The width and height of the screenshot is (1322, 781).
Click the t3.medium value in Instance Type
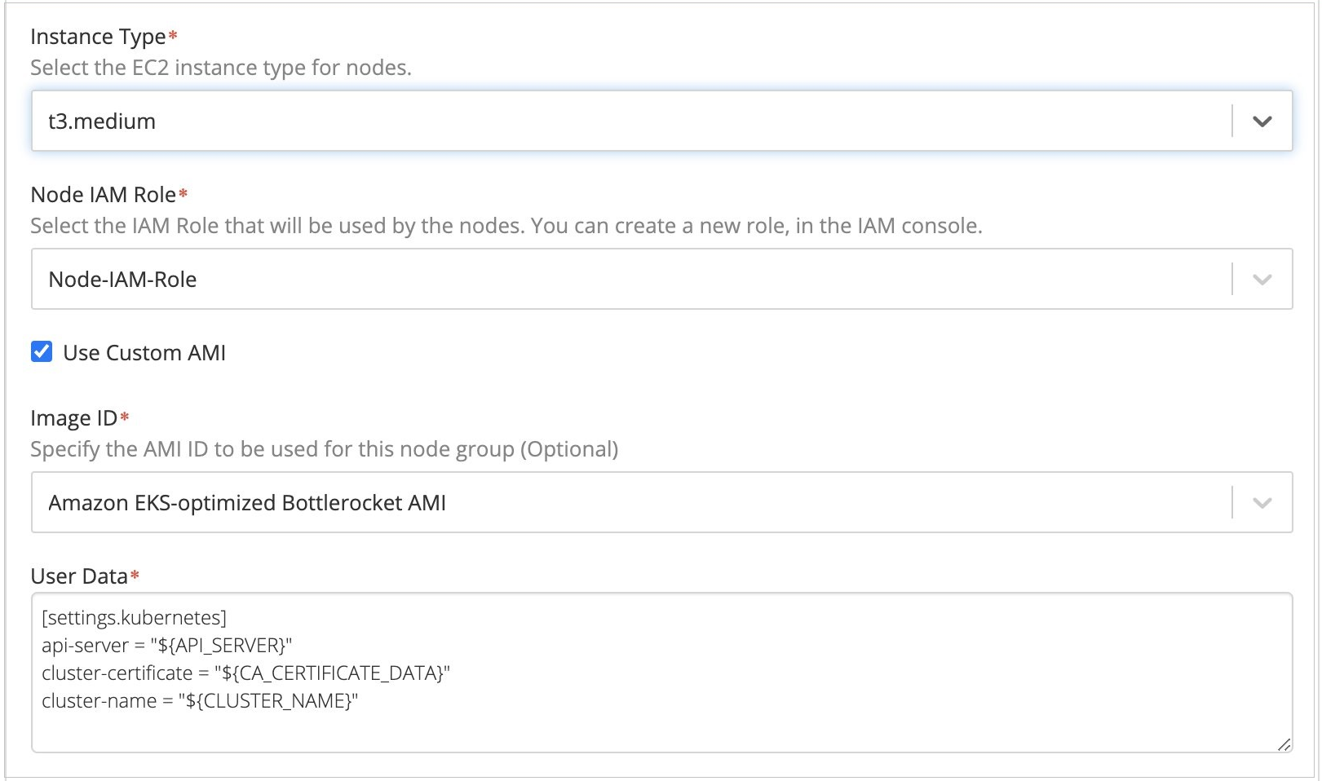[x=102, y=121]
